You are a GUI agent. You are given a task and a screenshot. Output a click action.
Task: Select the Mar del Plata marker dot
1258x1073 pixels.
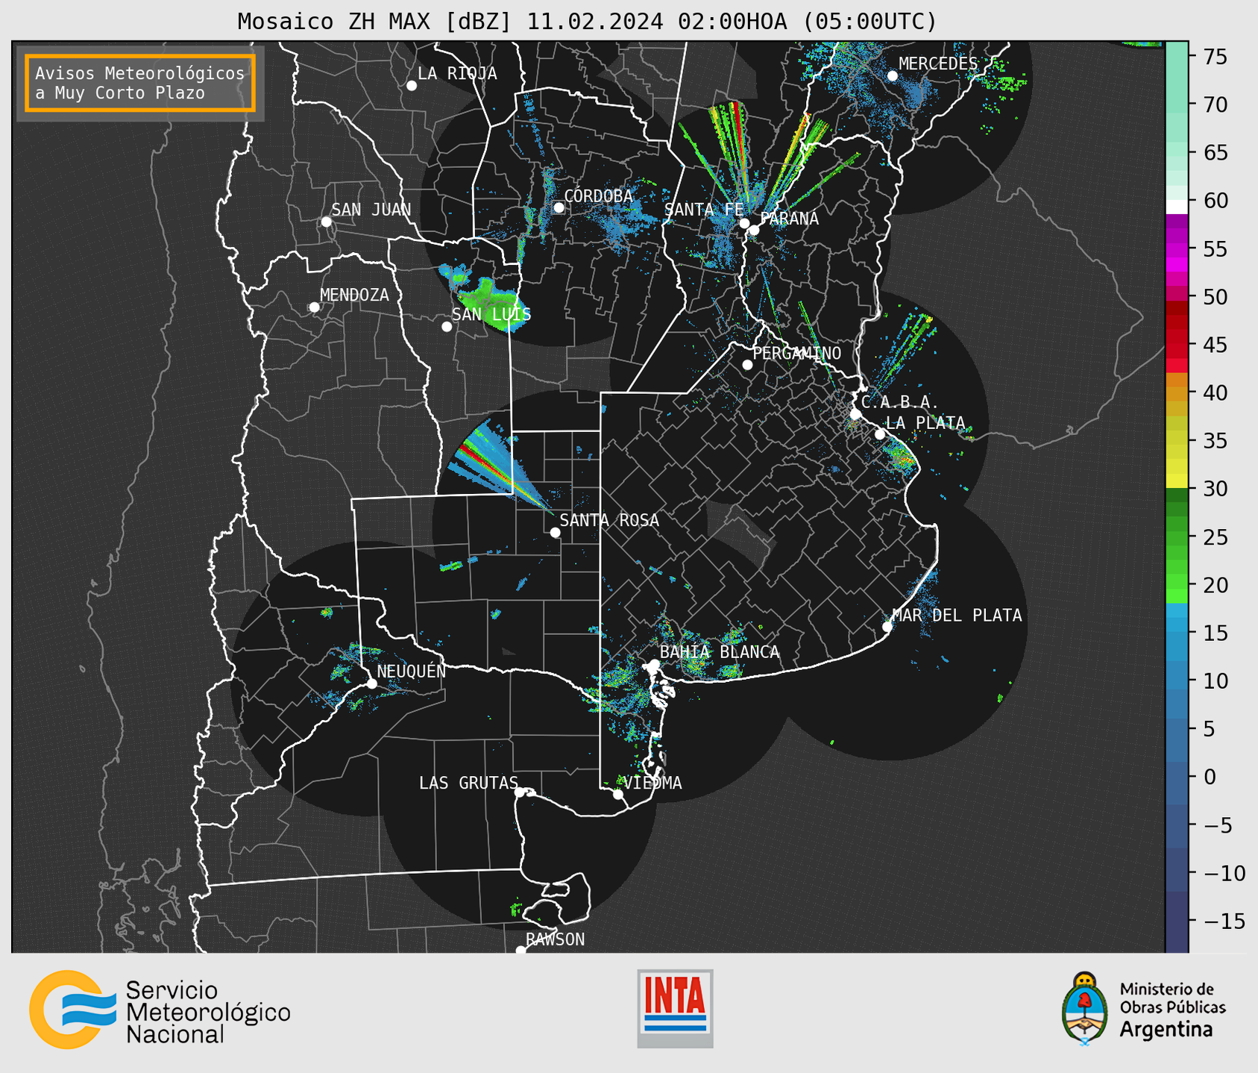[887, 627]
